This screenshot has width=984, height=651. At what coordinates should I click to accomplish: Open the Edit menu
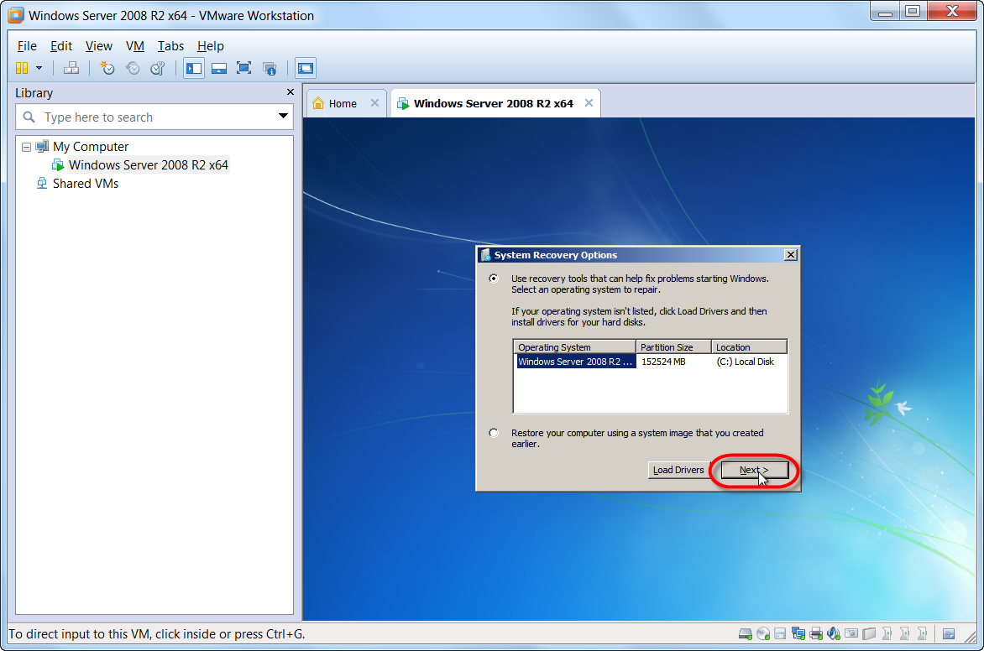pos(61,46)
